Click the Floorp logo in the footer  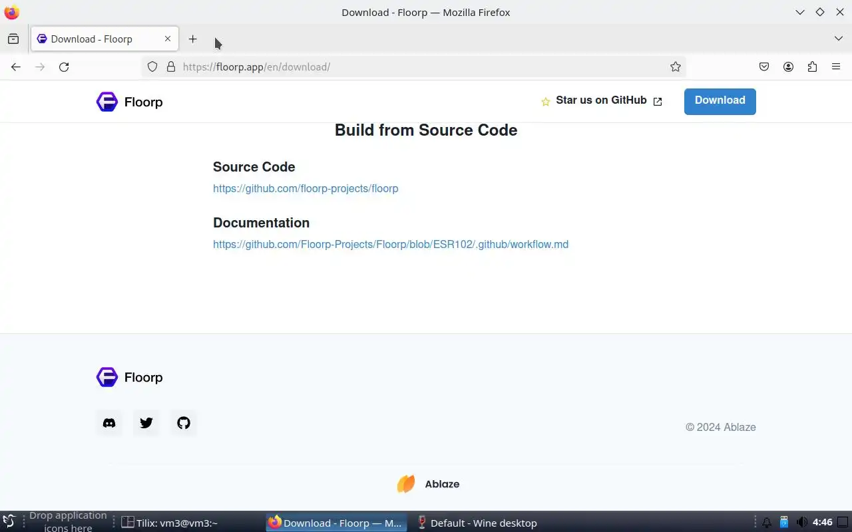click(130, 377)
